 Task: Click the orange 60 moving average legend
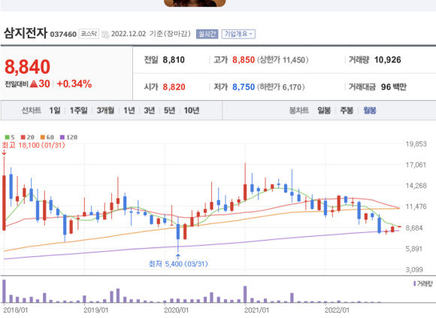tap(47, 138)
